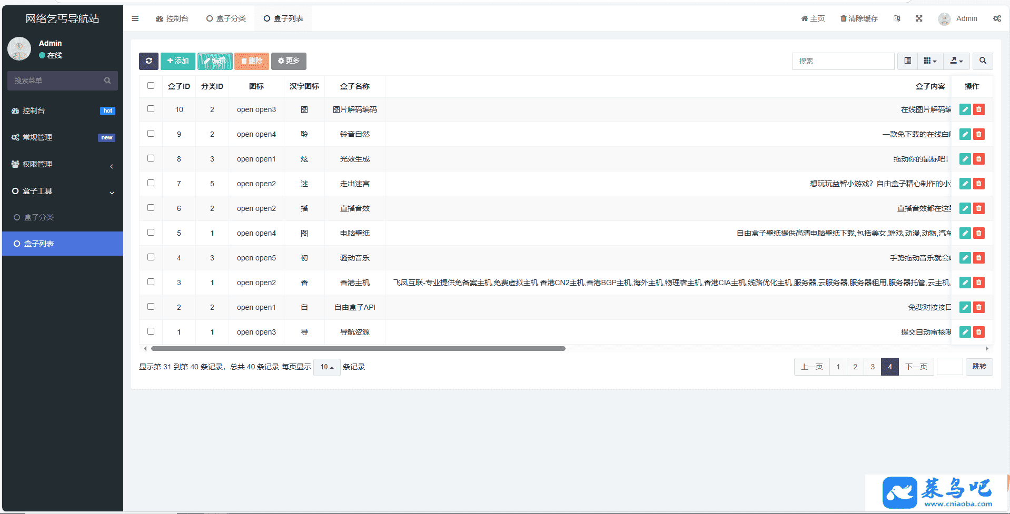Click the table search magnifier icon
This screenshot has height=514, width=1010.
click(983, 61)
